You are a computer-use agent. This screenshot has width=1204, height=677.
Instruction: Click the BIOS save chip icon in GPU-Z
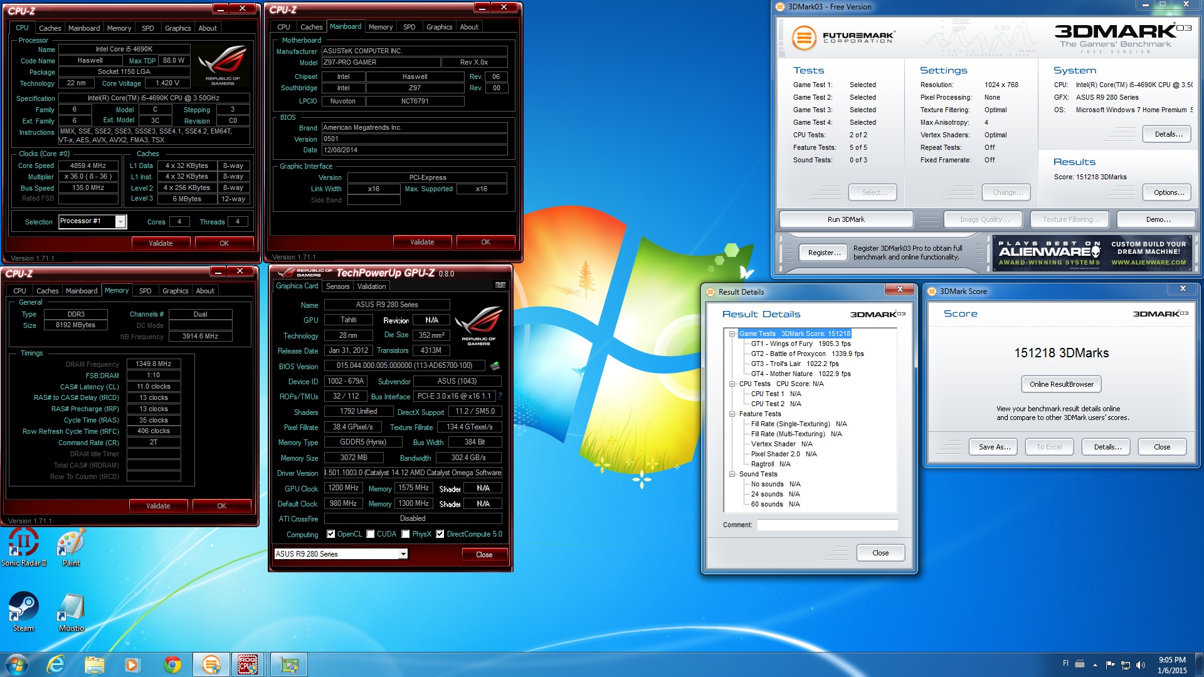click(495, 365)
